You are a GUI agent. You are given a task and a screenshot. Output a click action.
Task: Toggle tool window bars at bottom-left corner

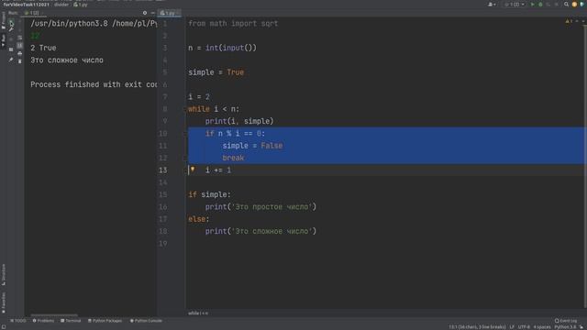click(4, 327)
